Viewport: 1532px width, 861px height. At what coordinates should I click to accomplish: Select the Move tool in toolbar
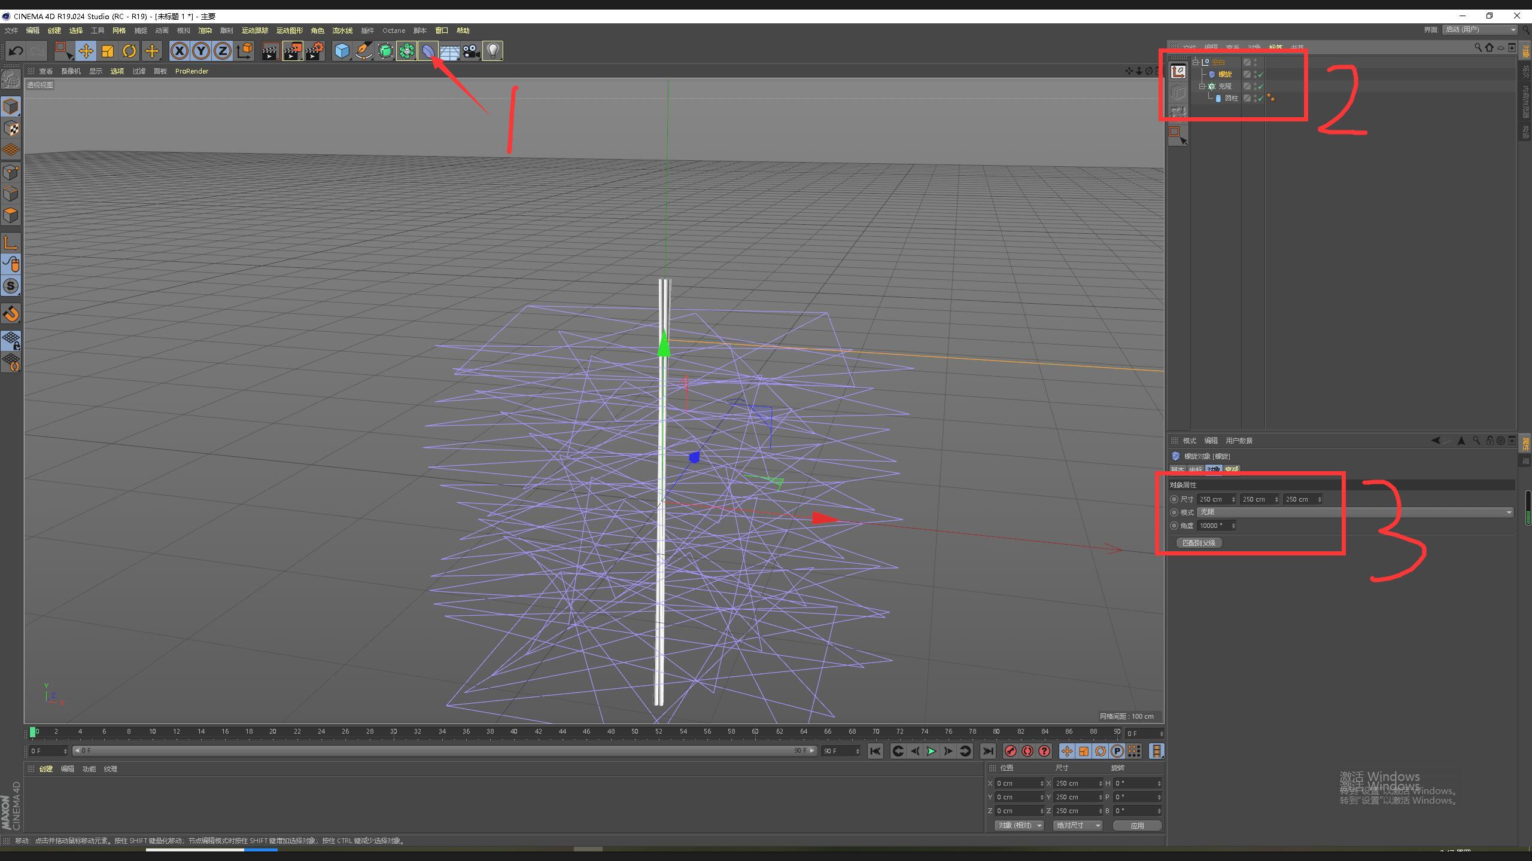pos(86,51)
